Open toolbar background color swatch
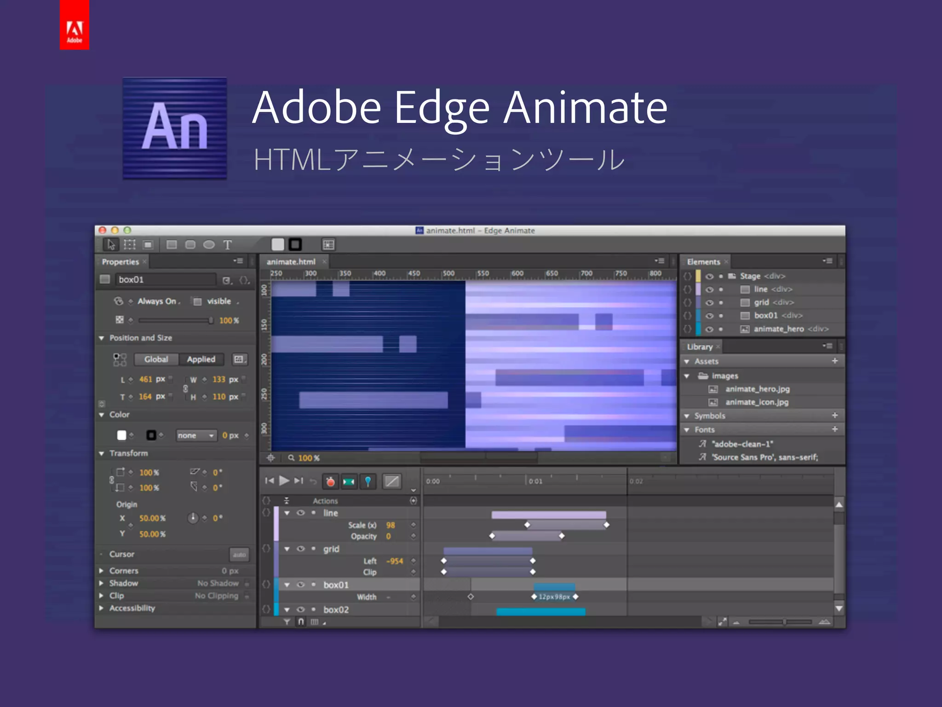Viewport: 942px width, 707px height. [278, 244]
